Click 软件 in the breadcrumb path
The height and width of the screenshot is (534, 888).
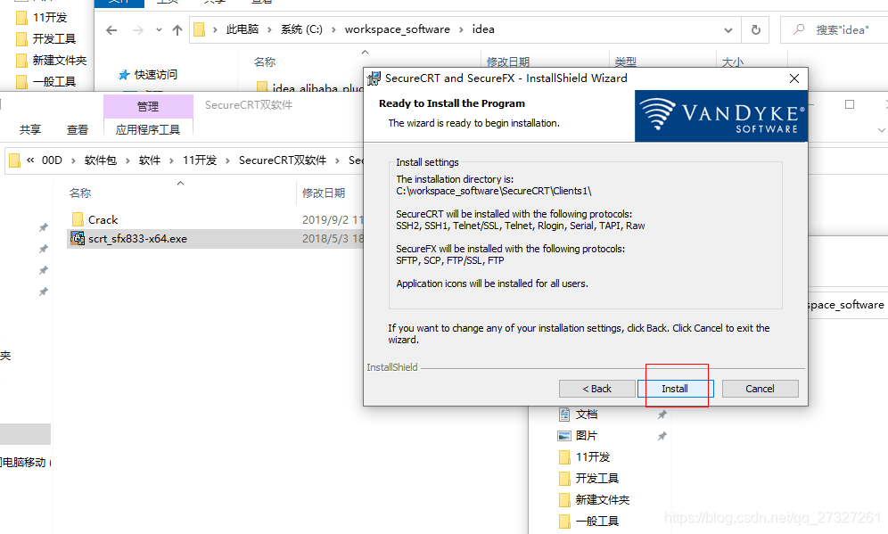coord(150,160)
